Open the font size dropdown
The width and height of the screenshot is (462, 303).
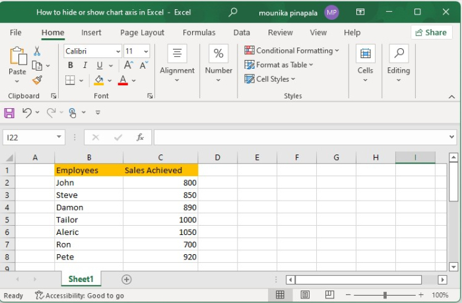(145, 51)
